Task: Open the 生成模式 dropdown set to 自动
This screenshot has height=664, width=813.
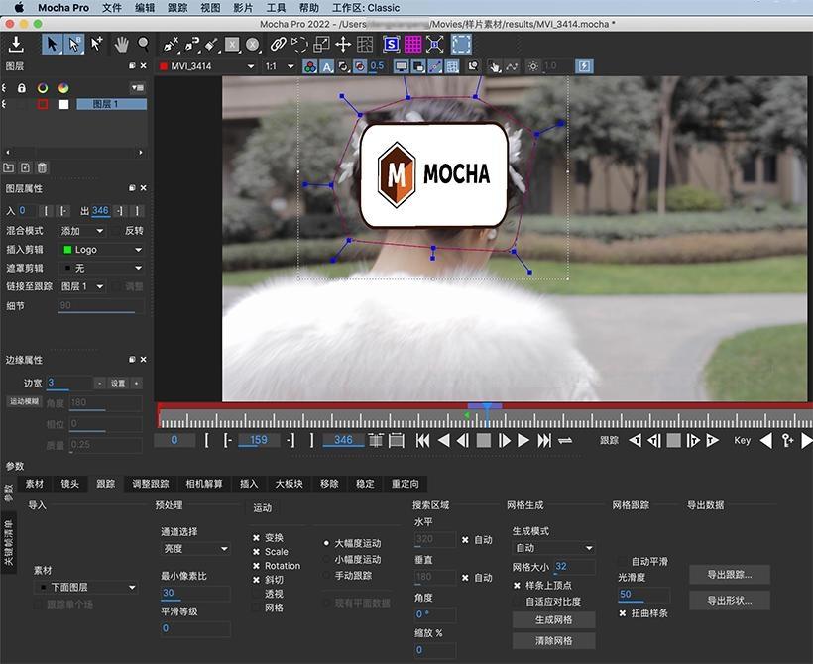Action: tap(552, 546)
